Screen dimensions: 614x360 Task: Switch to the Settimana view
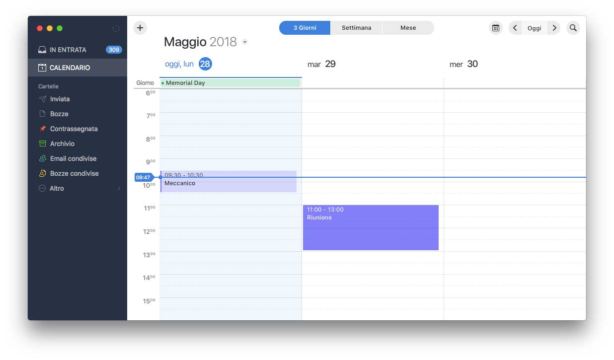click(x=356, y=28)
